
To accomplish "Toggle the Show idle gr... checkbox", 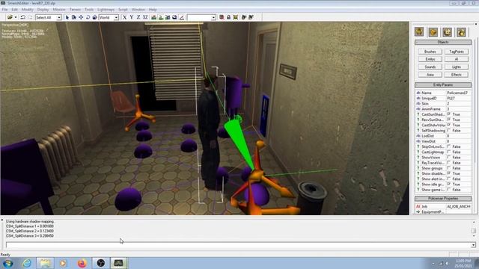I will pos(449,185).
